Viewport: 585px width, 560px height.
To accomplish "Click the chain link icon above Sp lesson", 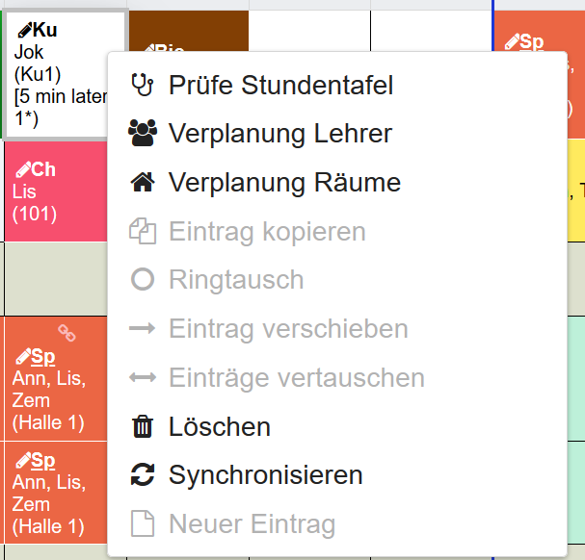I will [x=66, y=333].
